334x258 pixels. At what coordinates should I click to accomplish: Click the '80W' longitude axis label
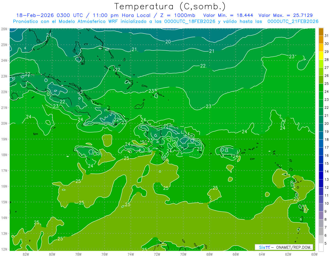pyautogui.click(x=52, y=254)
